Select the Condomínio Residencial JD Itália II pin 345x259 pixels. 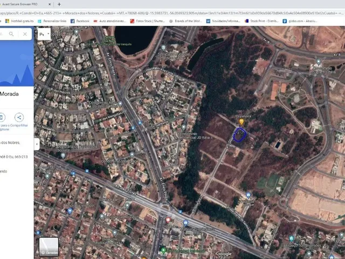184,127
